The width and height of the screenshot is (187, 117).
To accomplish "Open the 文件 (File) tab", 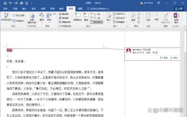I will (5, 9).
